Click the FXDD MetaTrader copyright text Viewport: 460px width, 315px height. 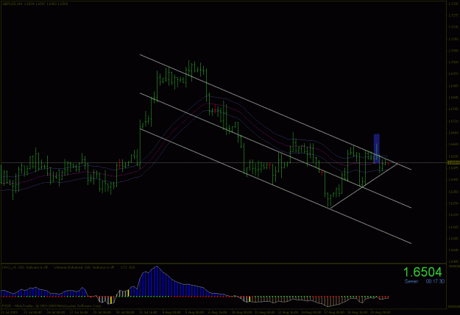[x=52, y=305]
